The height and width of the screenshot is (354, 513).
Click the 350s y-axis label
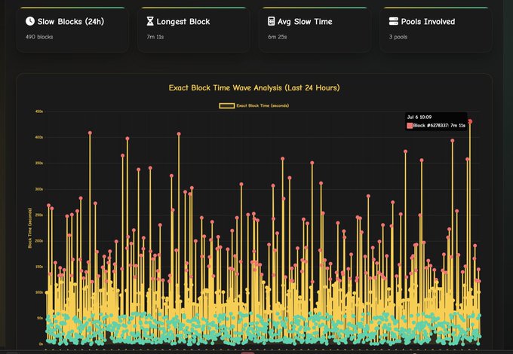pos(39,163)
